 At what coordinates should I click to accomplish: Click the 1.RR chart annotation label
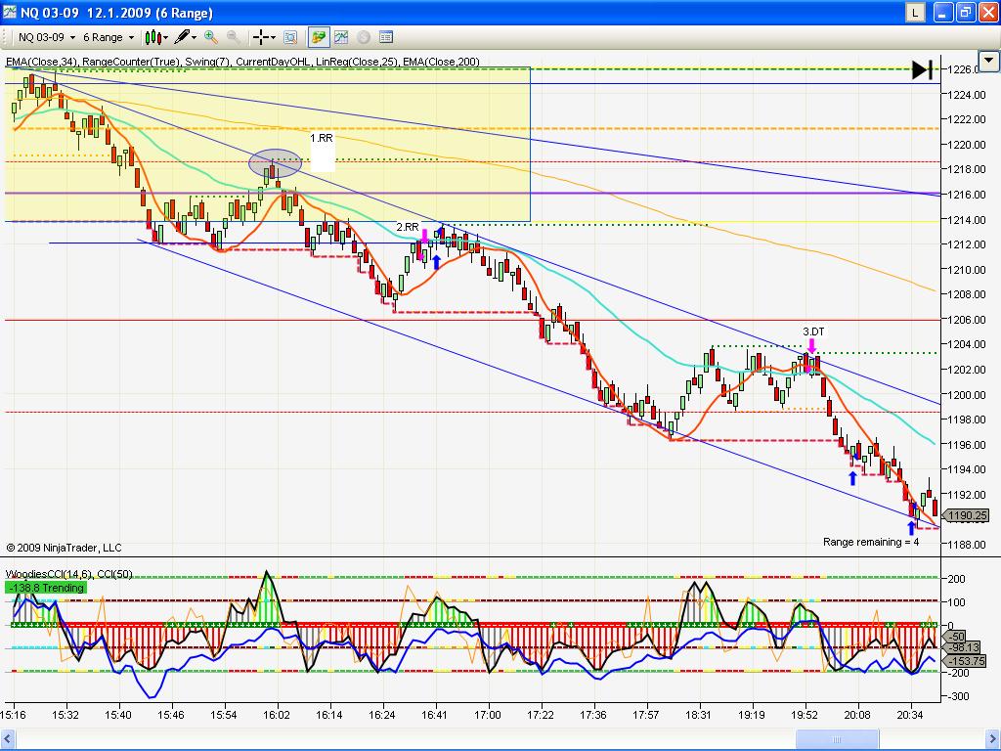pos(322,139)
